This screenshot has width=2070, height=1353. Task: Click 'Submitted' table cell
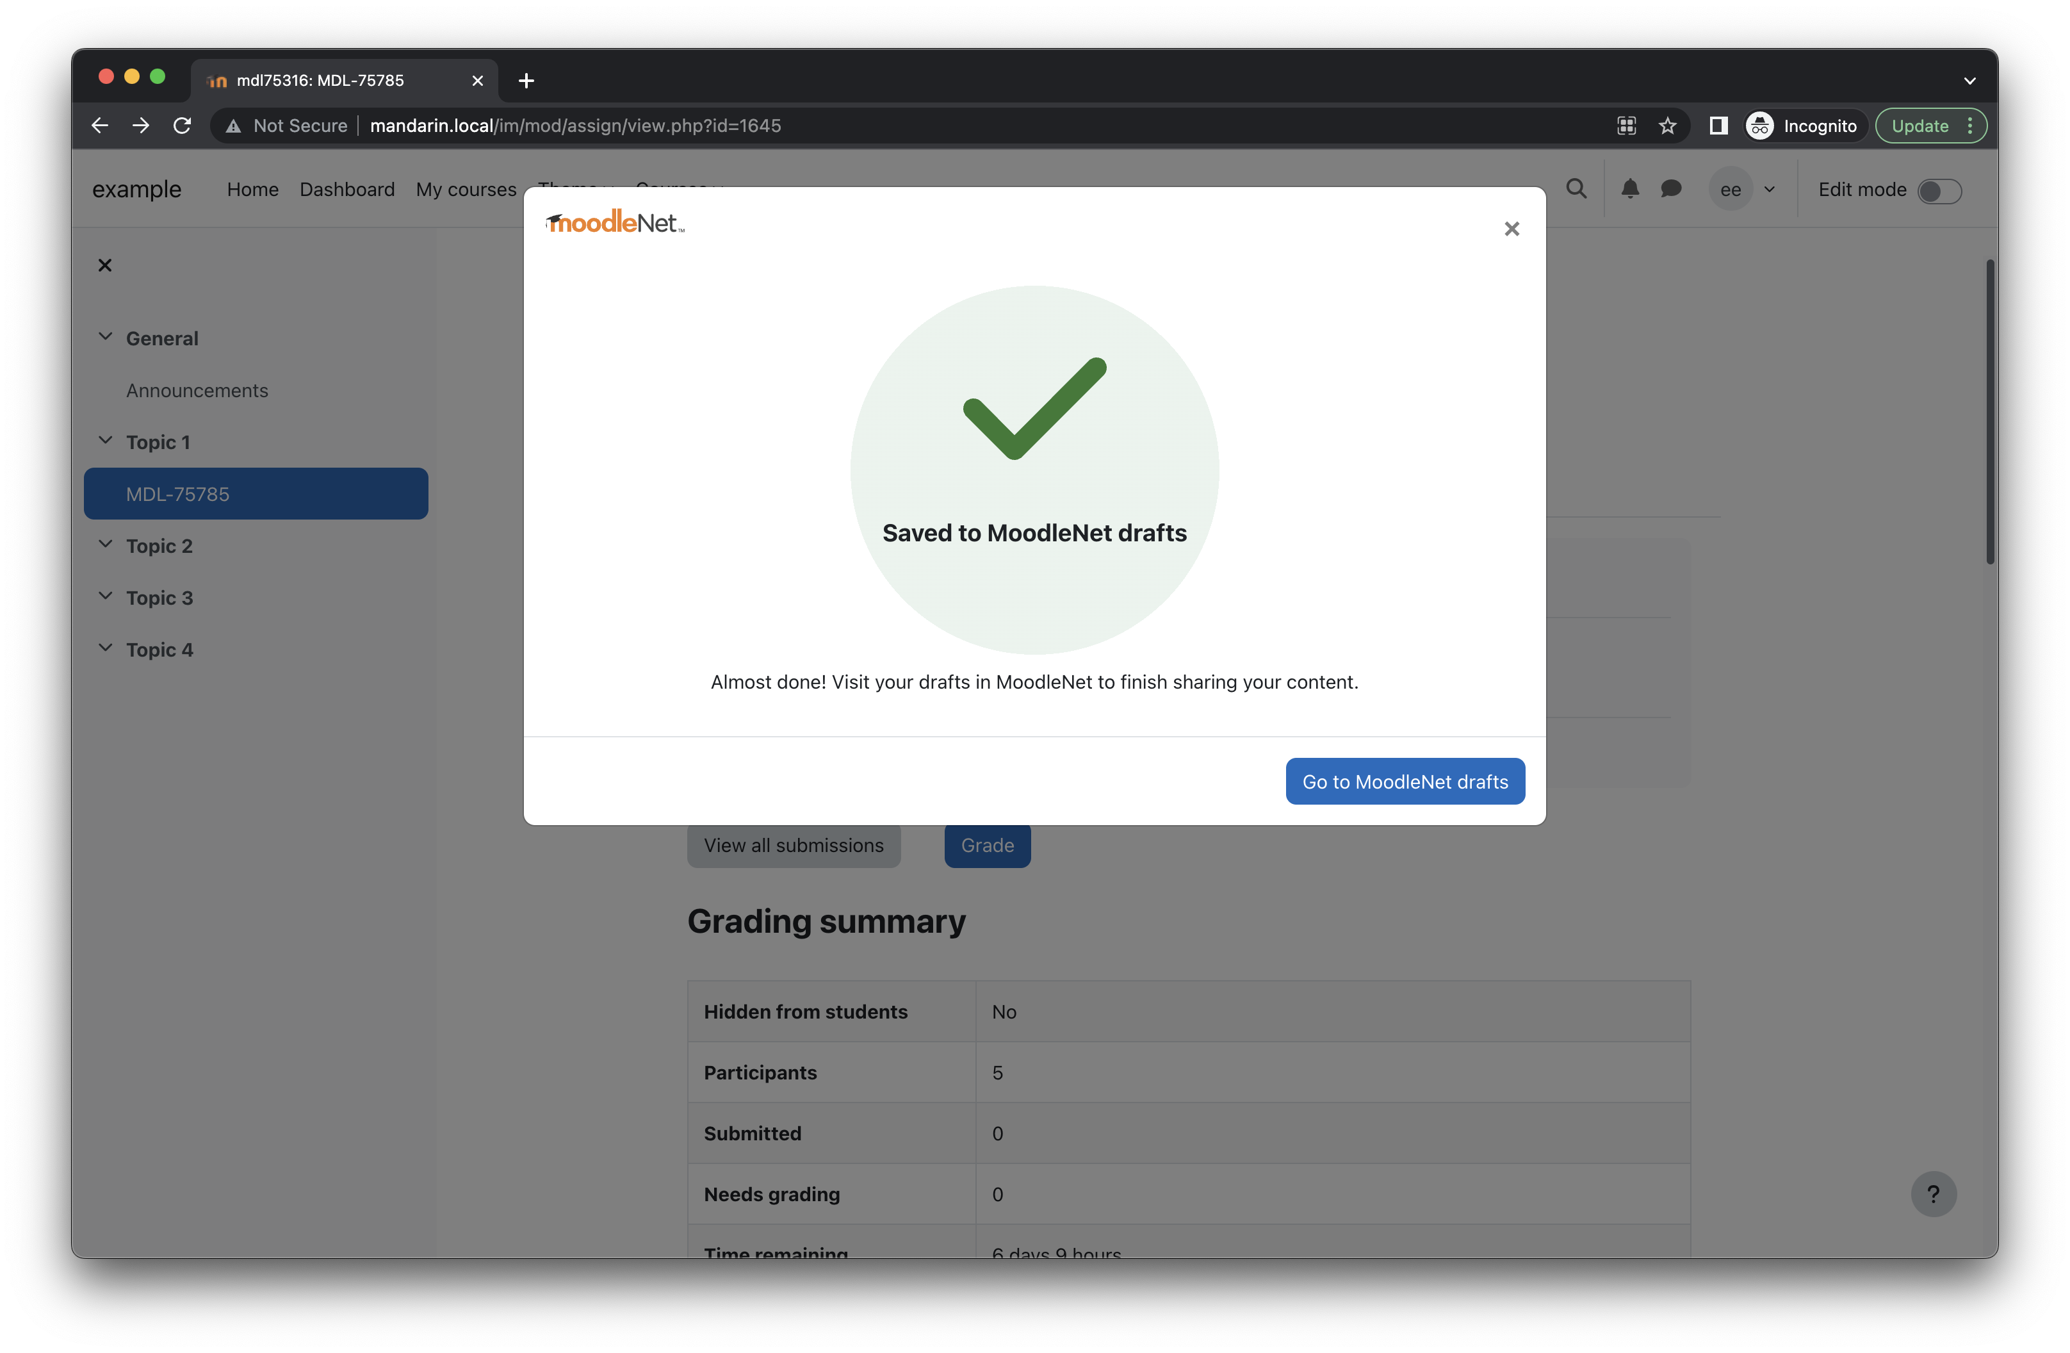[831, 1134]
